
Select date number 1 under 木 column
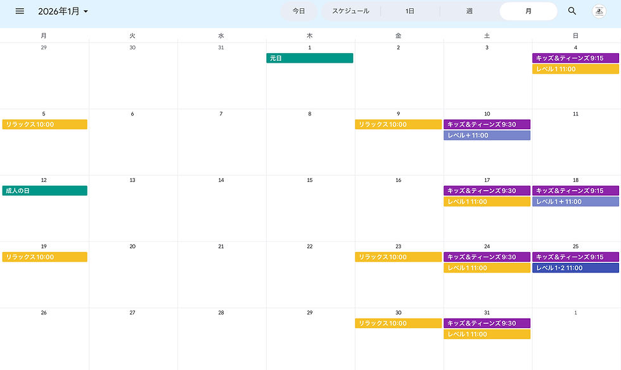pyautogui.click(x=310, y=48)
